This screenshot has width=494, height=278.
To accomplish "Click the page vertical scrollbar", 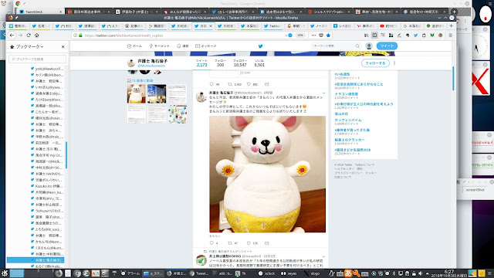I will (x=454, y=79).
